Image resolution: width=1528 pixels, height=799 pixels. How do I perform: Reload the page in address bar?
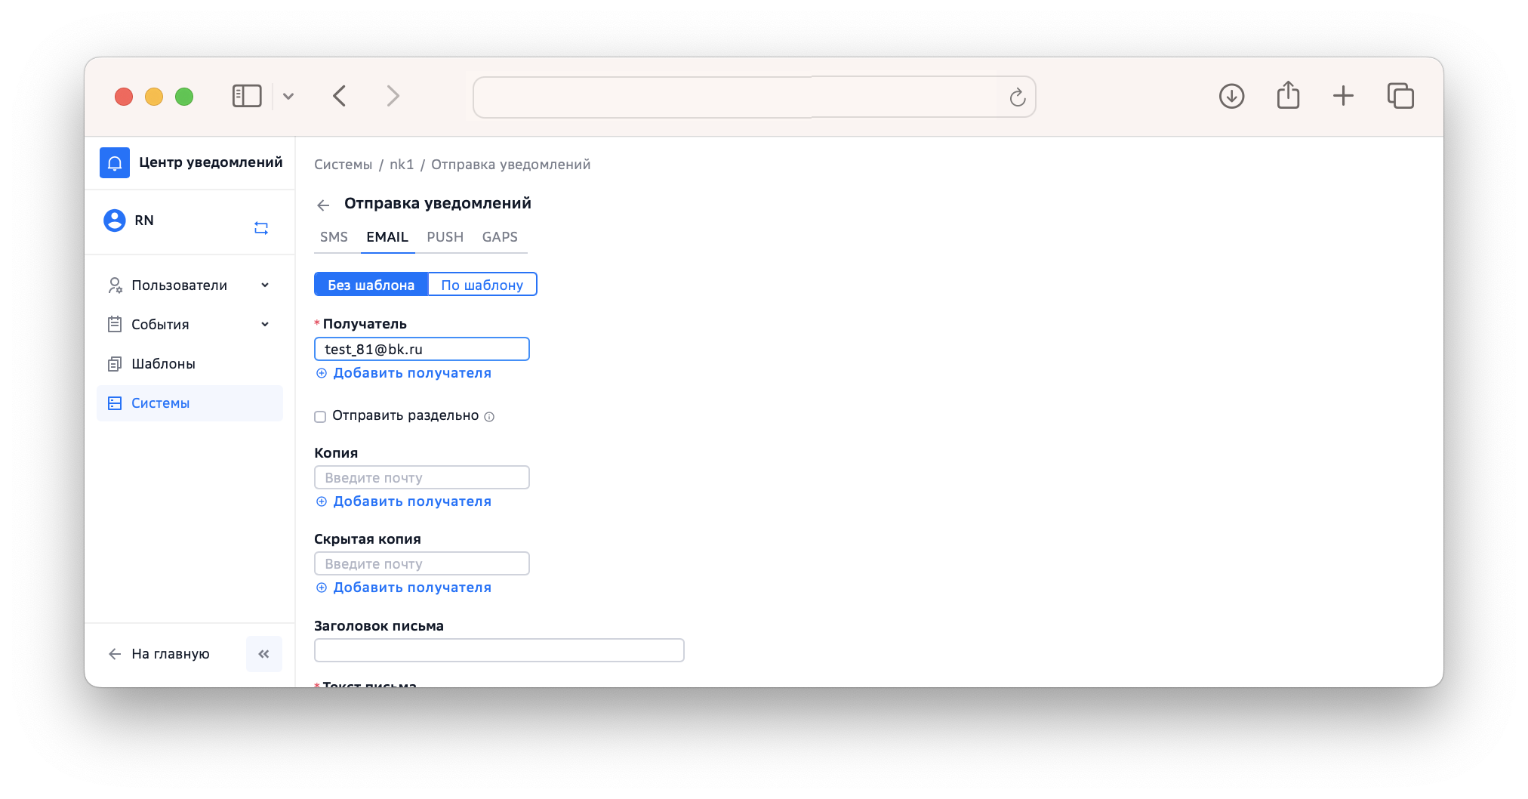(x=1017, y=97)
